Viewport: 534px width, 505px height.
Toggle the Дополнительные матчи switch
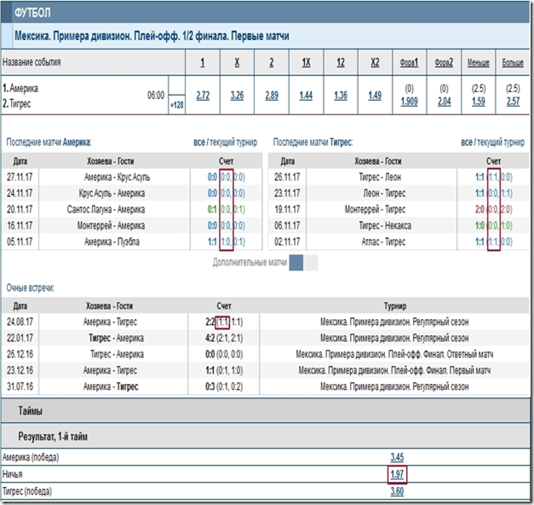303,264
